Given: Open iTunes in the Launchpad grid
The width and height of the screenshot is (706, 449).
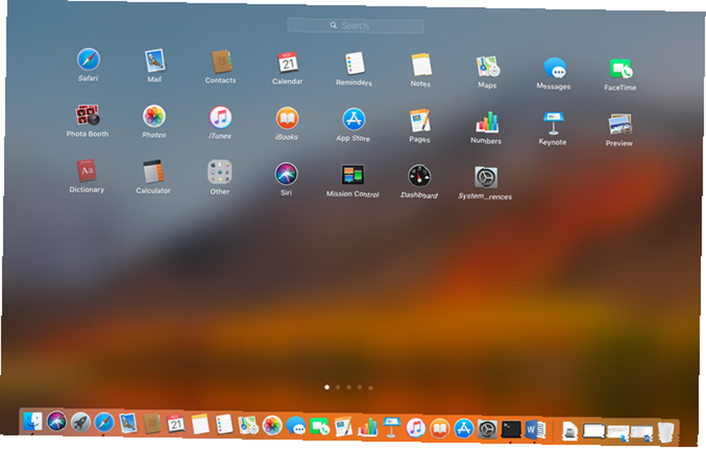Looking at the screenshot, I should coord(220,117).
